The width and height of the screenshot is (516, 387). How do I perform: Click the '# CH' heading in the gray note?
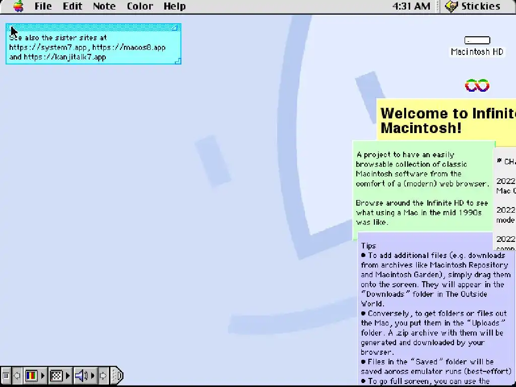(506, 161)
